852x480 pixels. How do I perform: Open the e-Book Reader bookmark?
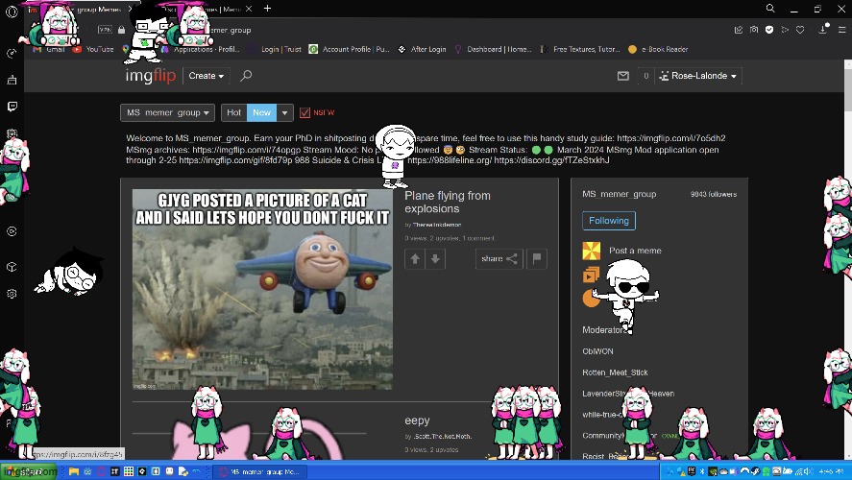[x=657, y=49]
